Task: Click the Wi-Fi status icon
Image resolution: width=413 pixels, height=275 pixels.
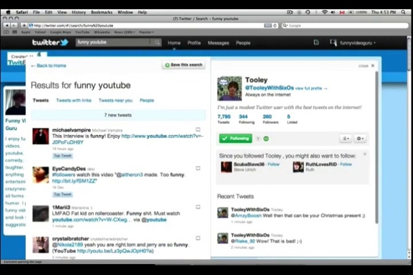Action: click(325, 12)
